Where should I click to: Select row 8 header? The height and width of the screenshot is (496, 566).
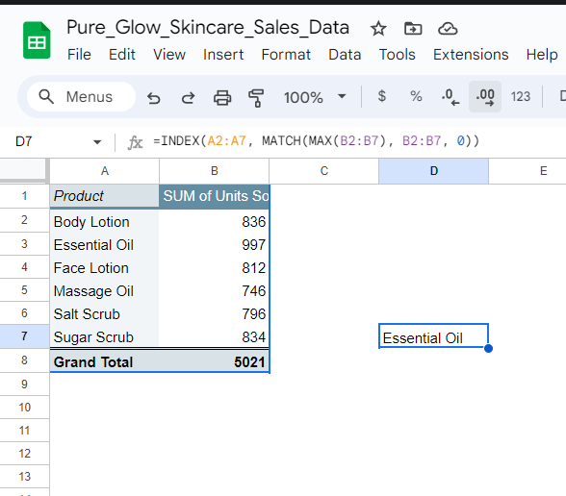[24, 360]
